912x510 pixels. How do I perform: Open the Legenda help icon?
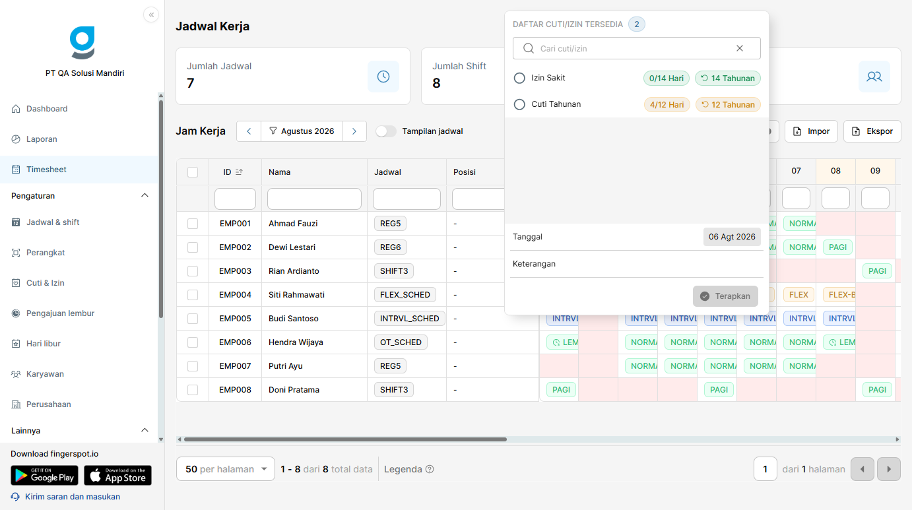[x=430, y=469]
